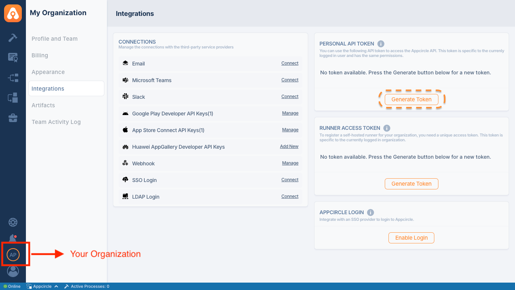Open the Enterprise Store briefcase icon
515x290 pixels.
[x=13, y=118]
